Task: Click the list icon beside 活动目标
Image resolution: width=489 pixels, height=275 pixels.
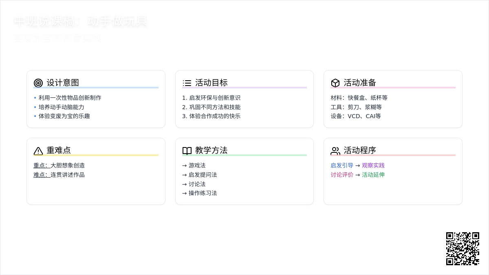Action: coord(187,83)
